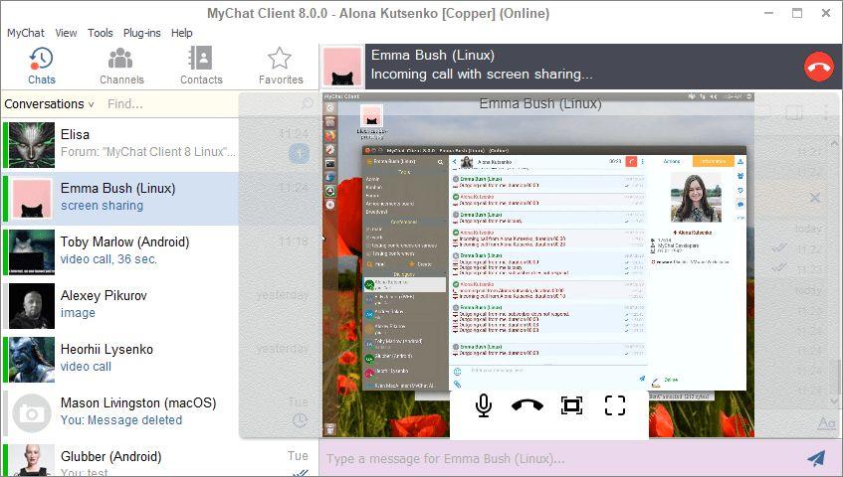Open the View menu

(66, 33)
